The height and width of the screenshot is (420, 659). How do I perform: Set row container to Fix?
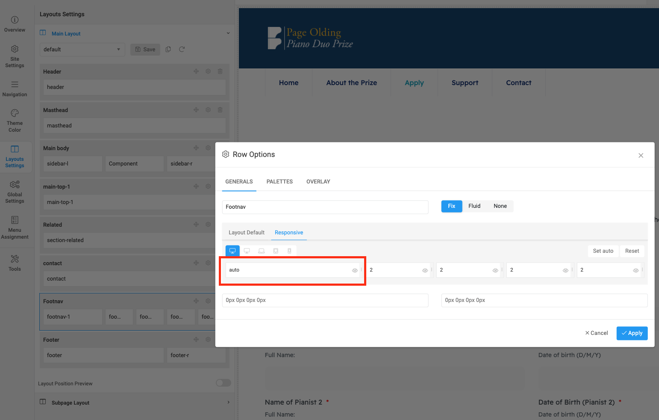(x=452, y=206)
